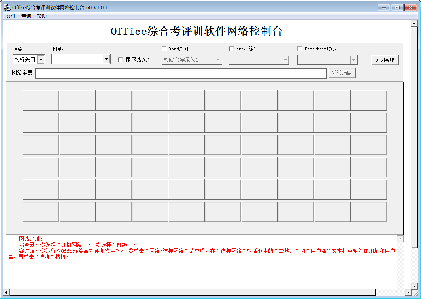Toggle the PowerPoint练习 checkbox

point(300,49)
